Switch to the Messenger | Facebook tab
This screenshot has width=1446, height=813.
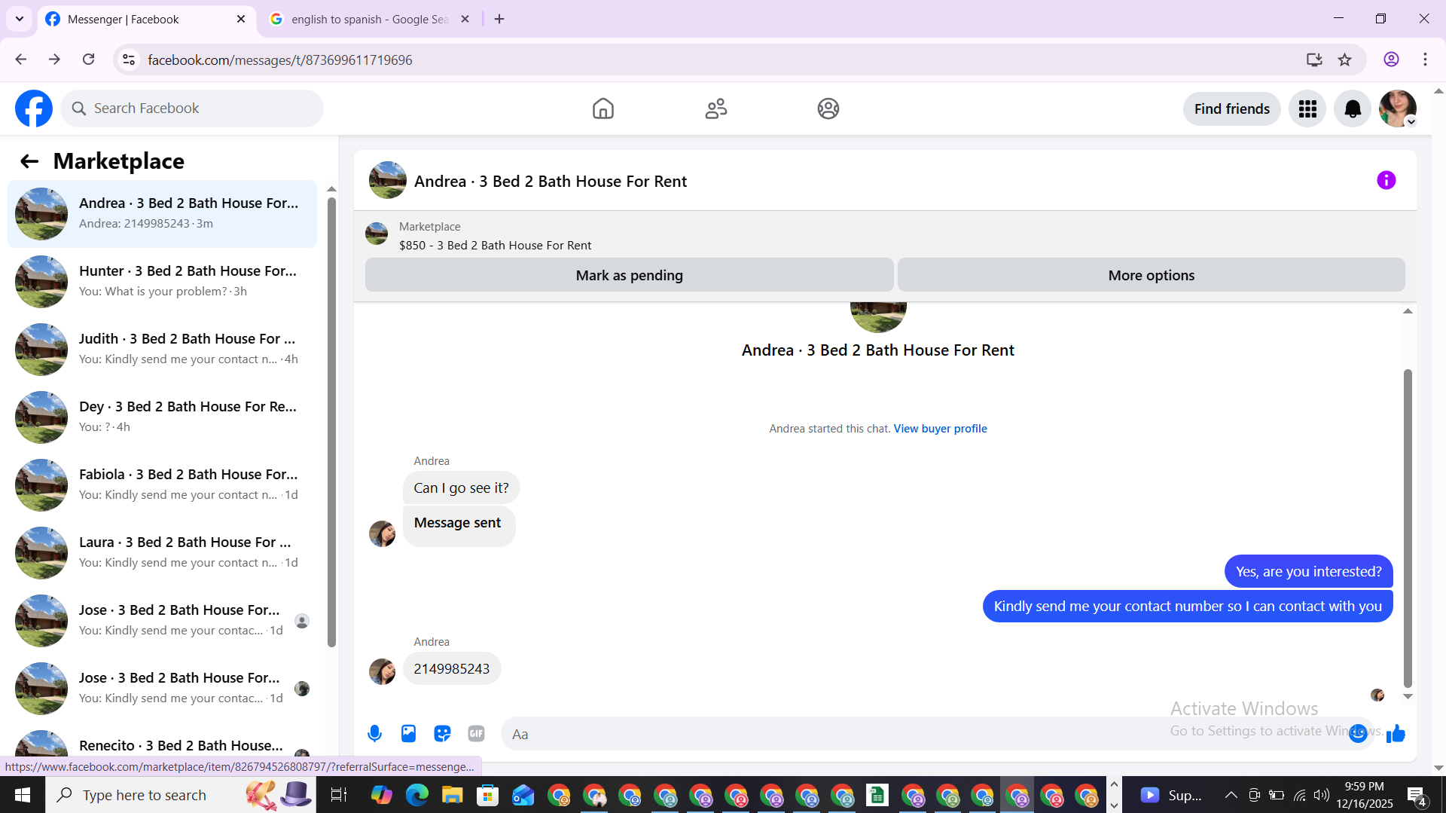147,20
